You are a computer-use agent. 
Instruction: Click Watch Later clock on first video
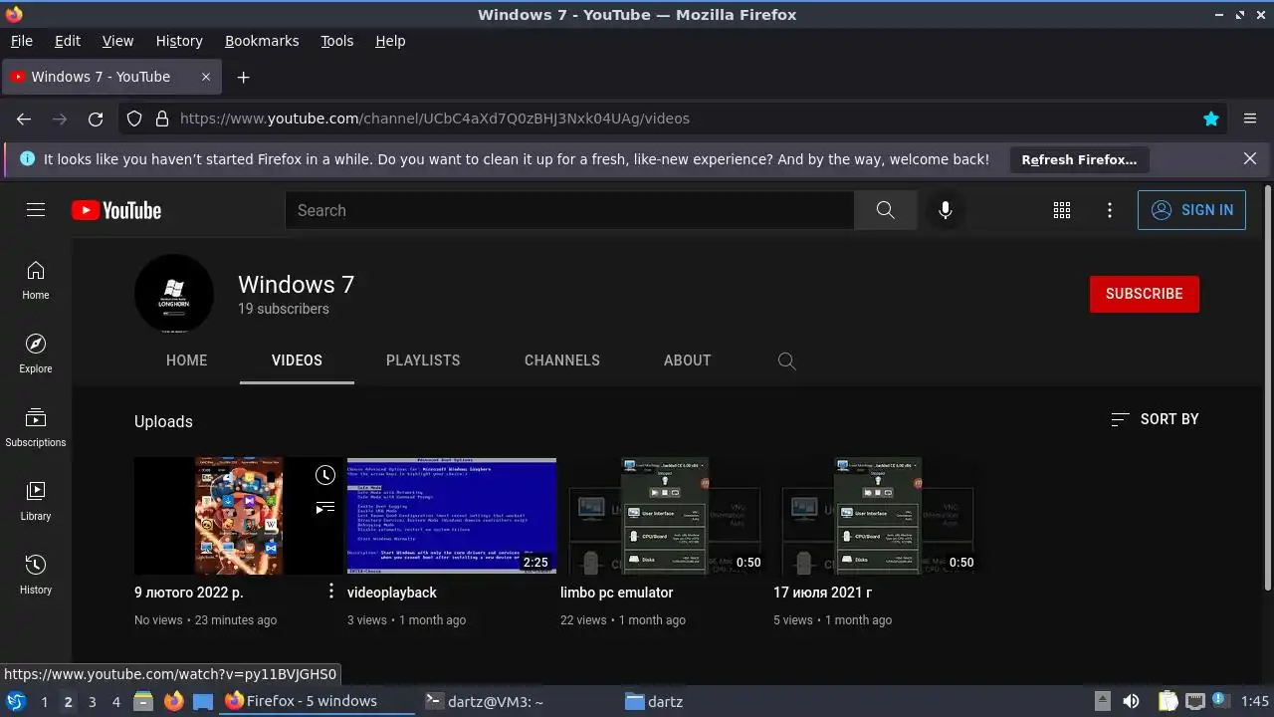point(325,475)
